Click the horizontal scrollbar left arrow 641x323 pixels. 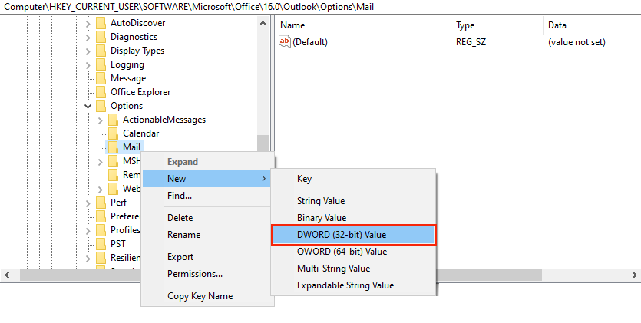coord(7,275)
